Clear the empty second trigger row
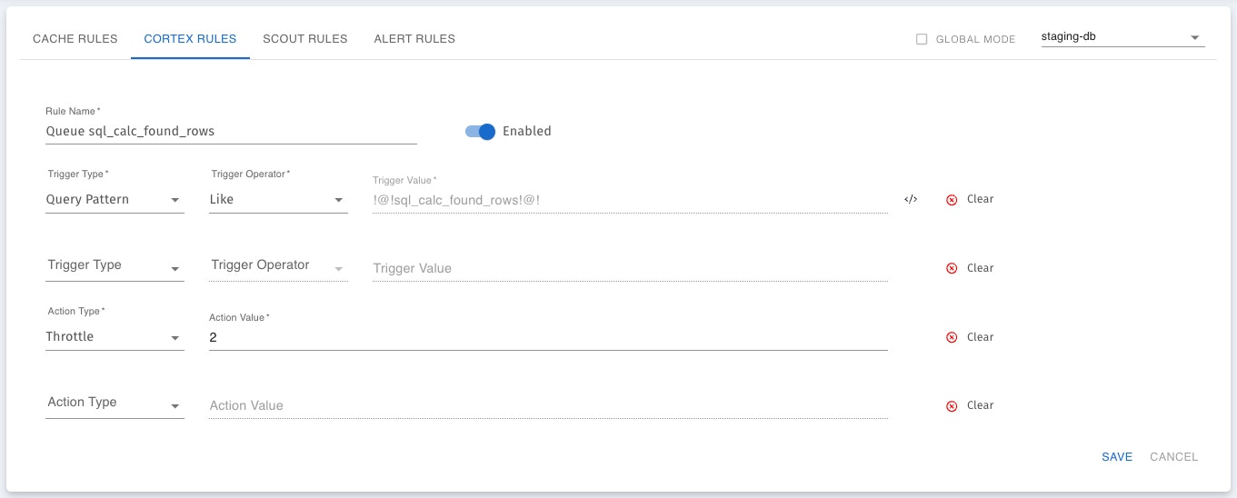1237x498 pixels. click(x=952, y=268)
